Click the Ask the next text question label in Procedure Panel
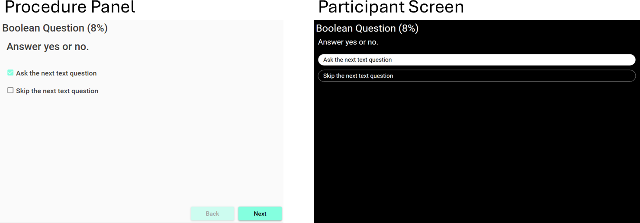640x223 pixels. (x=56, y=73)
